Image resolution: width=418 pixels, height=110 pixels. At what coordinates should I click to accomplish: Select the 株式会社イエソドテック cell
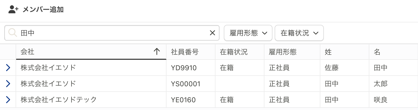(91, 100)
